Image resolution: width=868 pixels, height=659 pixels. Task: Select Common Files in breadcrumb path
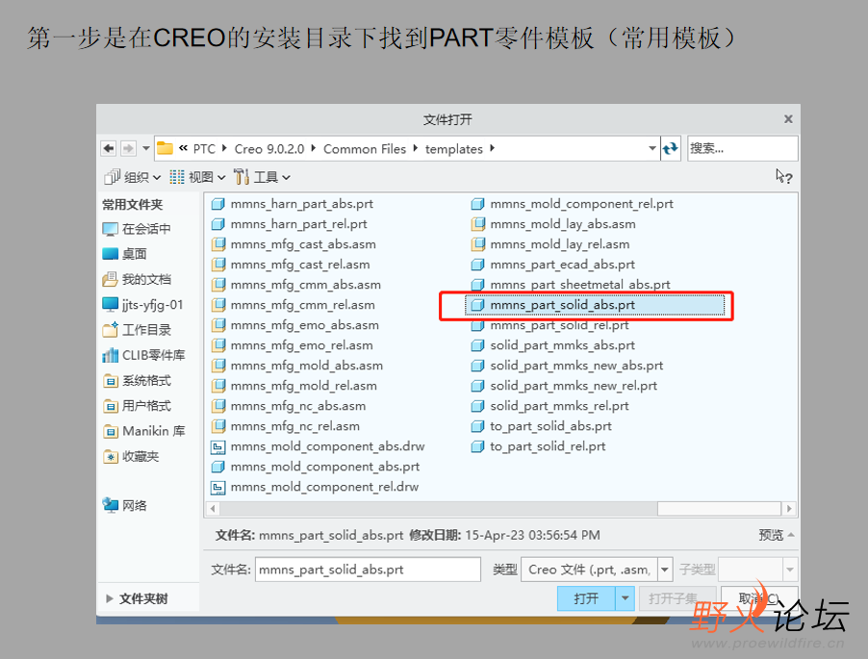(365, 149)
